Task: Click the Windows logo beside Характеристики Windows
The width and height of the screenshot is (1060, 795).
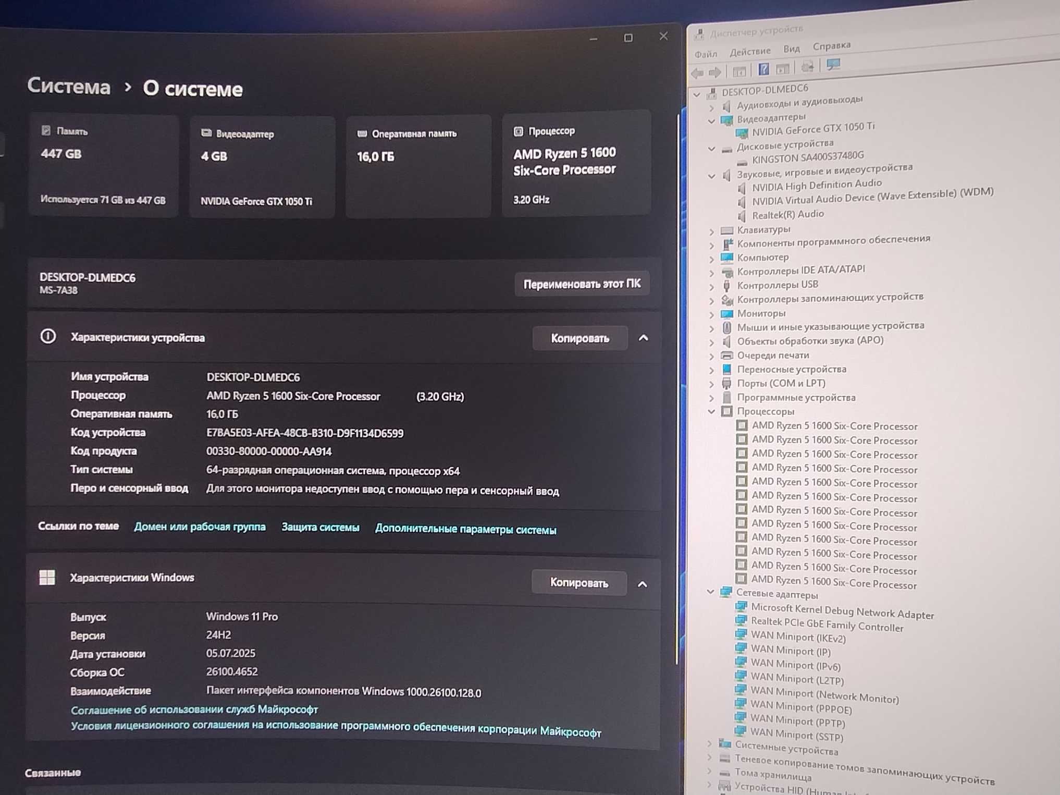Action: click(47, 577)
